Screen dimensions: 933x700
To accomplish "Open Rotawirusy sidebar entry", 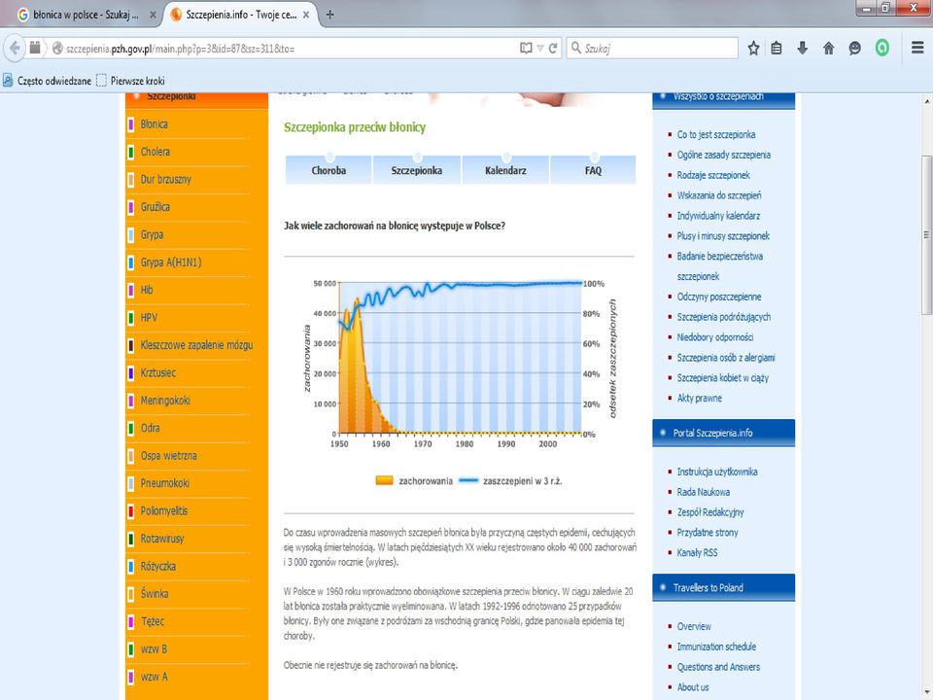I will pyautogui.click(x=162, y=538).
